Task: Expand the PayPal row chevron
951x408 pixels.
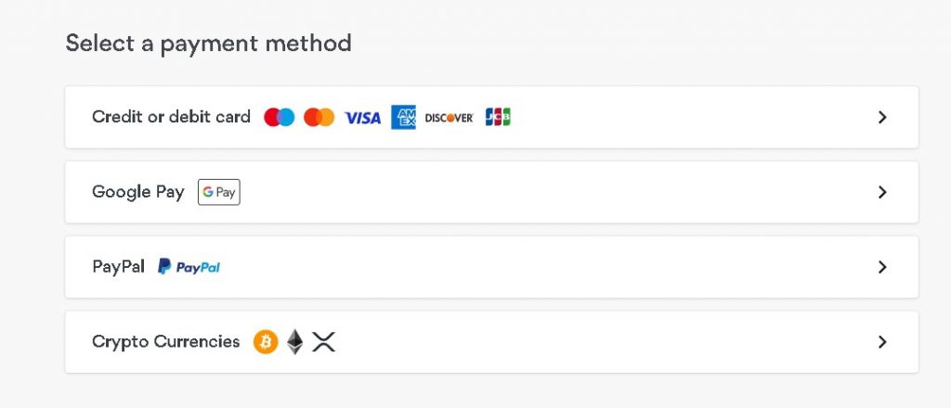Action: (882, 268)
